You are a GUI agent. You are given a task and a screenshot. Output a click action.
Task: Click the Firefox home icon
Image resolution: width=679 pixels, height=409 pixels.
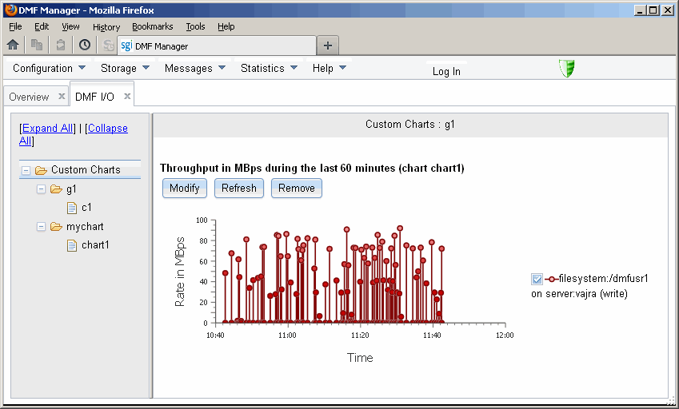pyautogui.click(x=13, y=45)
